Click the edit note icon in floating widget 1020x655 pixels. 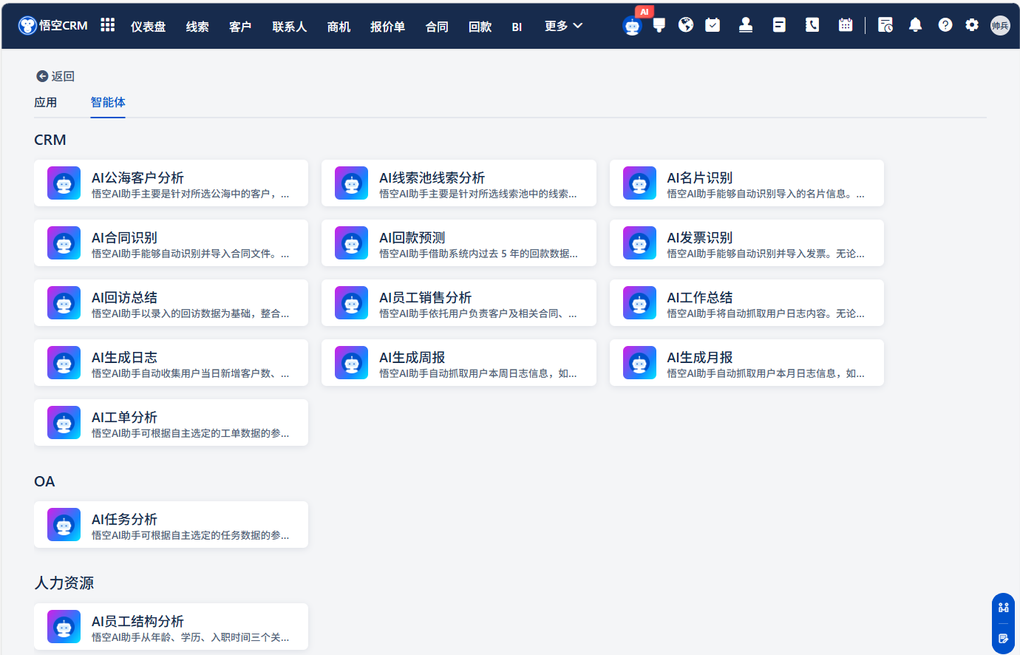(1003, 638)
